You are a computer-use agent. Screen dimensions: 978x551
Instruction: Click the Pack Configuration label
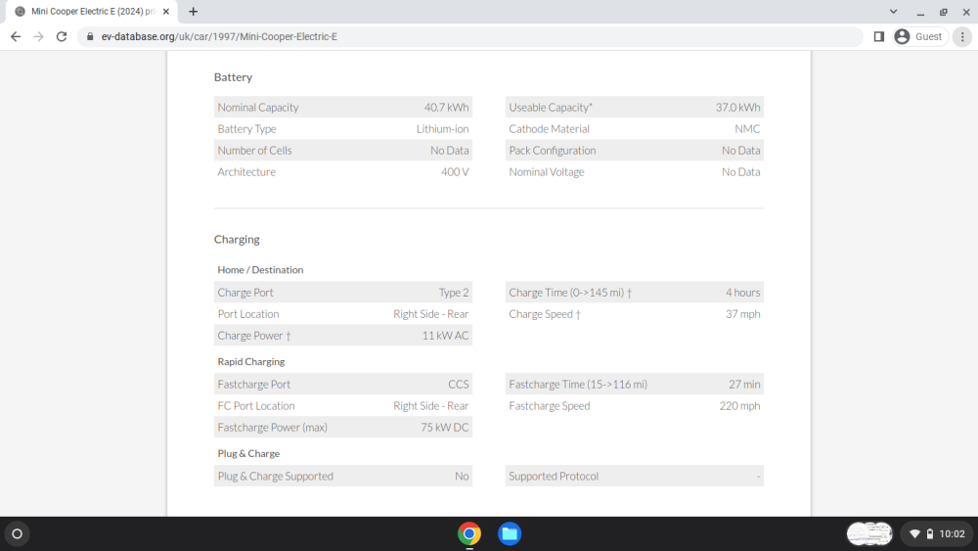(x=552, y=151)
